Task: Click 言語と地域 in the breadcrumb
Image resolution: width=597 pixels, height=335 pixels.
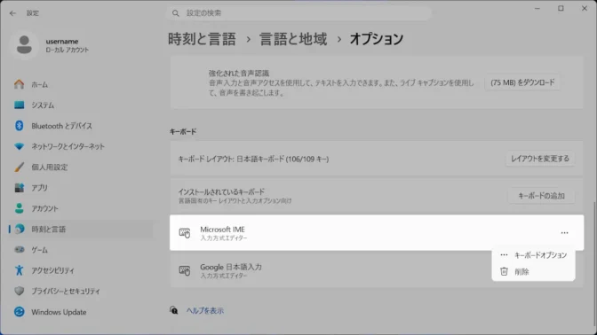Action: click(293, 39)
